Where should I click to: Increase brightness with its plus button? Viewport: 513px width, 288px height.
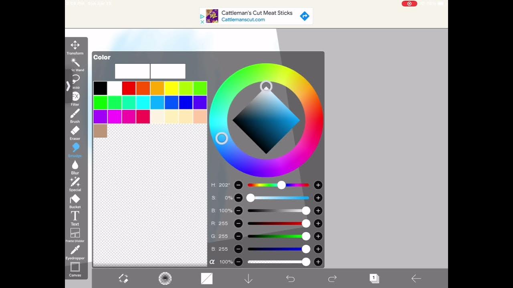318,211
